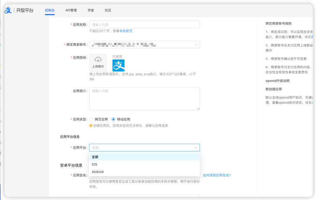Click the 应用名称 input field
The width and height of the screenshot is (316, 200).
(144, 24)
